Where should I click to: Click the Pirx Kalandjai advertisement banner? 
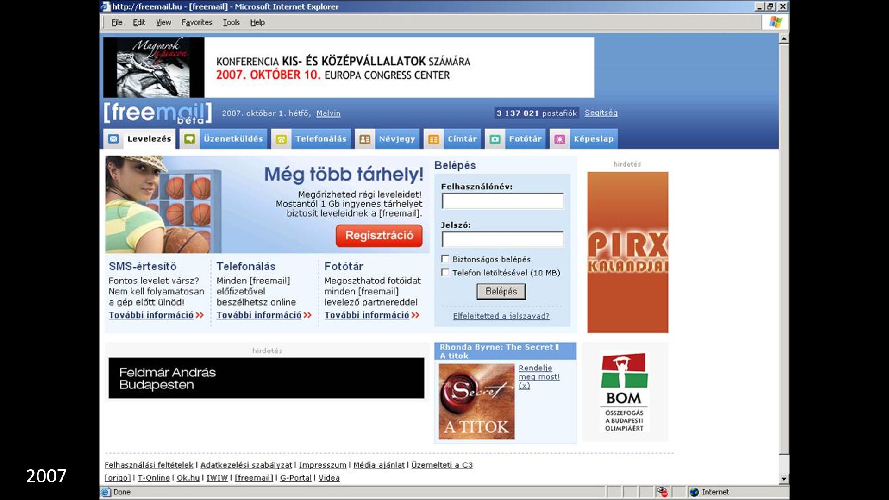(x=628, y=252)
